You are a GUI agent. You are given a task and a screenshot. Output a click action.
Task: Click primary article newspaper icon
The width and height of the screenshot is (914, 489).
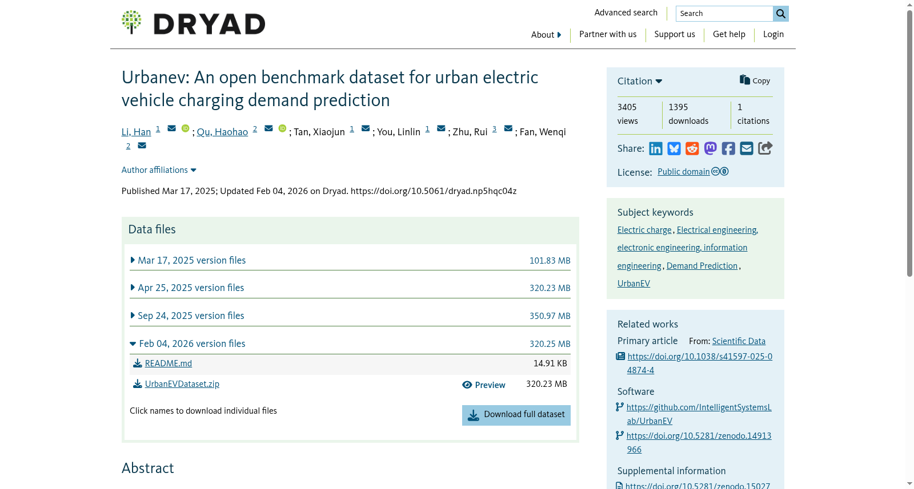pyautogui.click(x=620, y=357)
